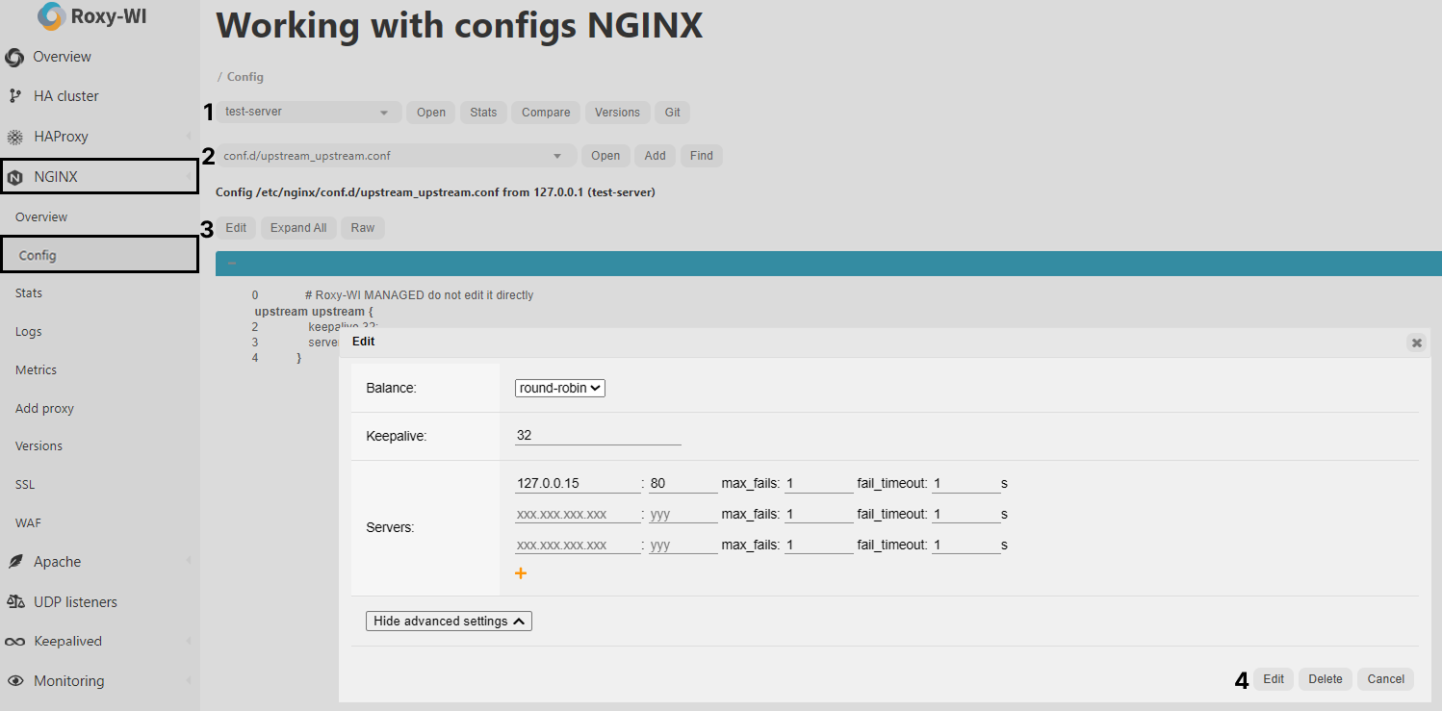This screenshot has height=711, width=1442.
Task: Click the Apache feather icon
Action: pyautogui.click(x=14, y=562)
